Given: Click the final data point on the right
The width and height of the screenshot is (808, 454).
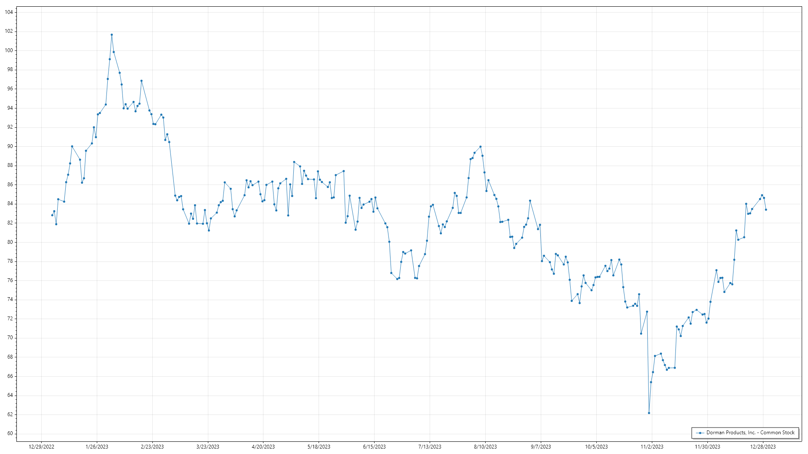Looking at the screenshot, I should coord(766,210).
